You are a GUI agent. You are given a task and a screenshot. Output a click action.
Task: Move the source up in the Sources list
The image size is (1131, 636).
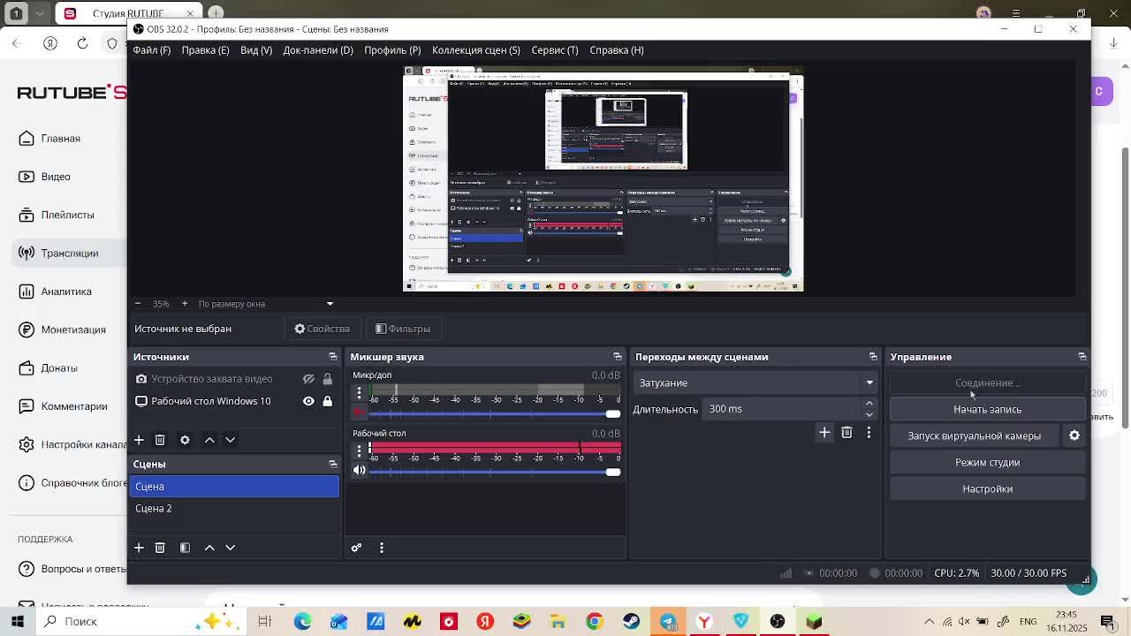209,440
